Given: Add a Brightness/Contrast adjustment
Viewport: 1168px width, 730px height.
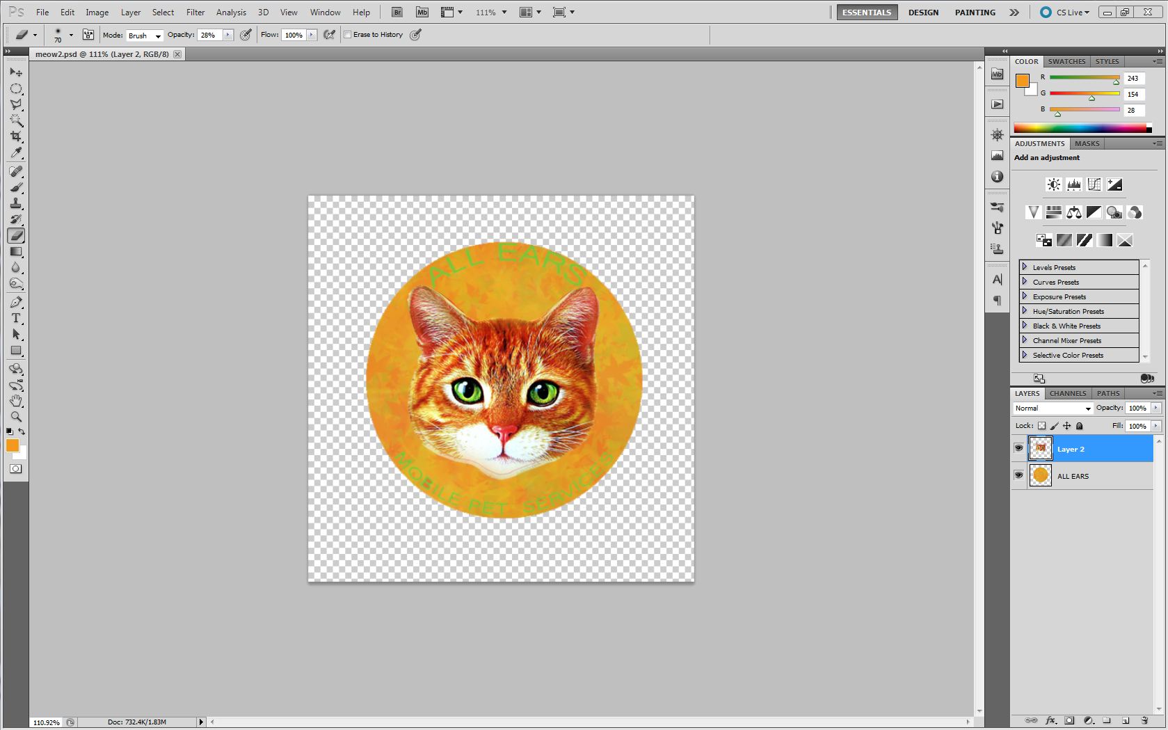Looking at the screenshot, I should 1053,184.
